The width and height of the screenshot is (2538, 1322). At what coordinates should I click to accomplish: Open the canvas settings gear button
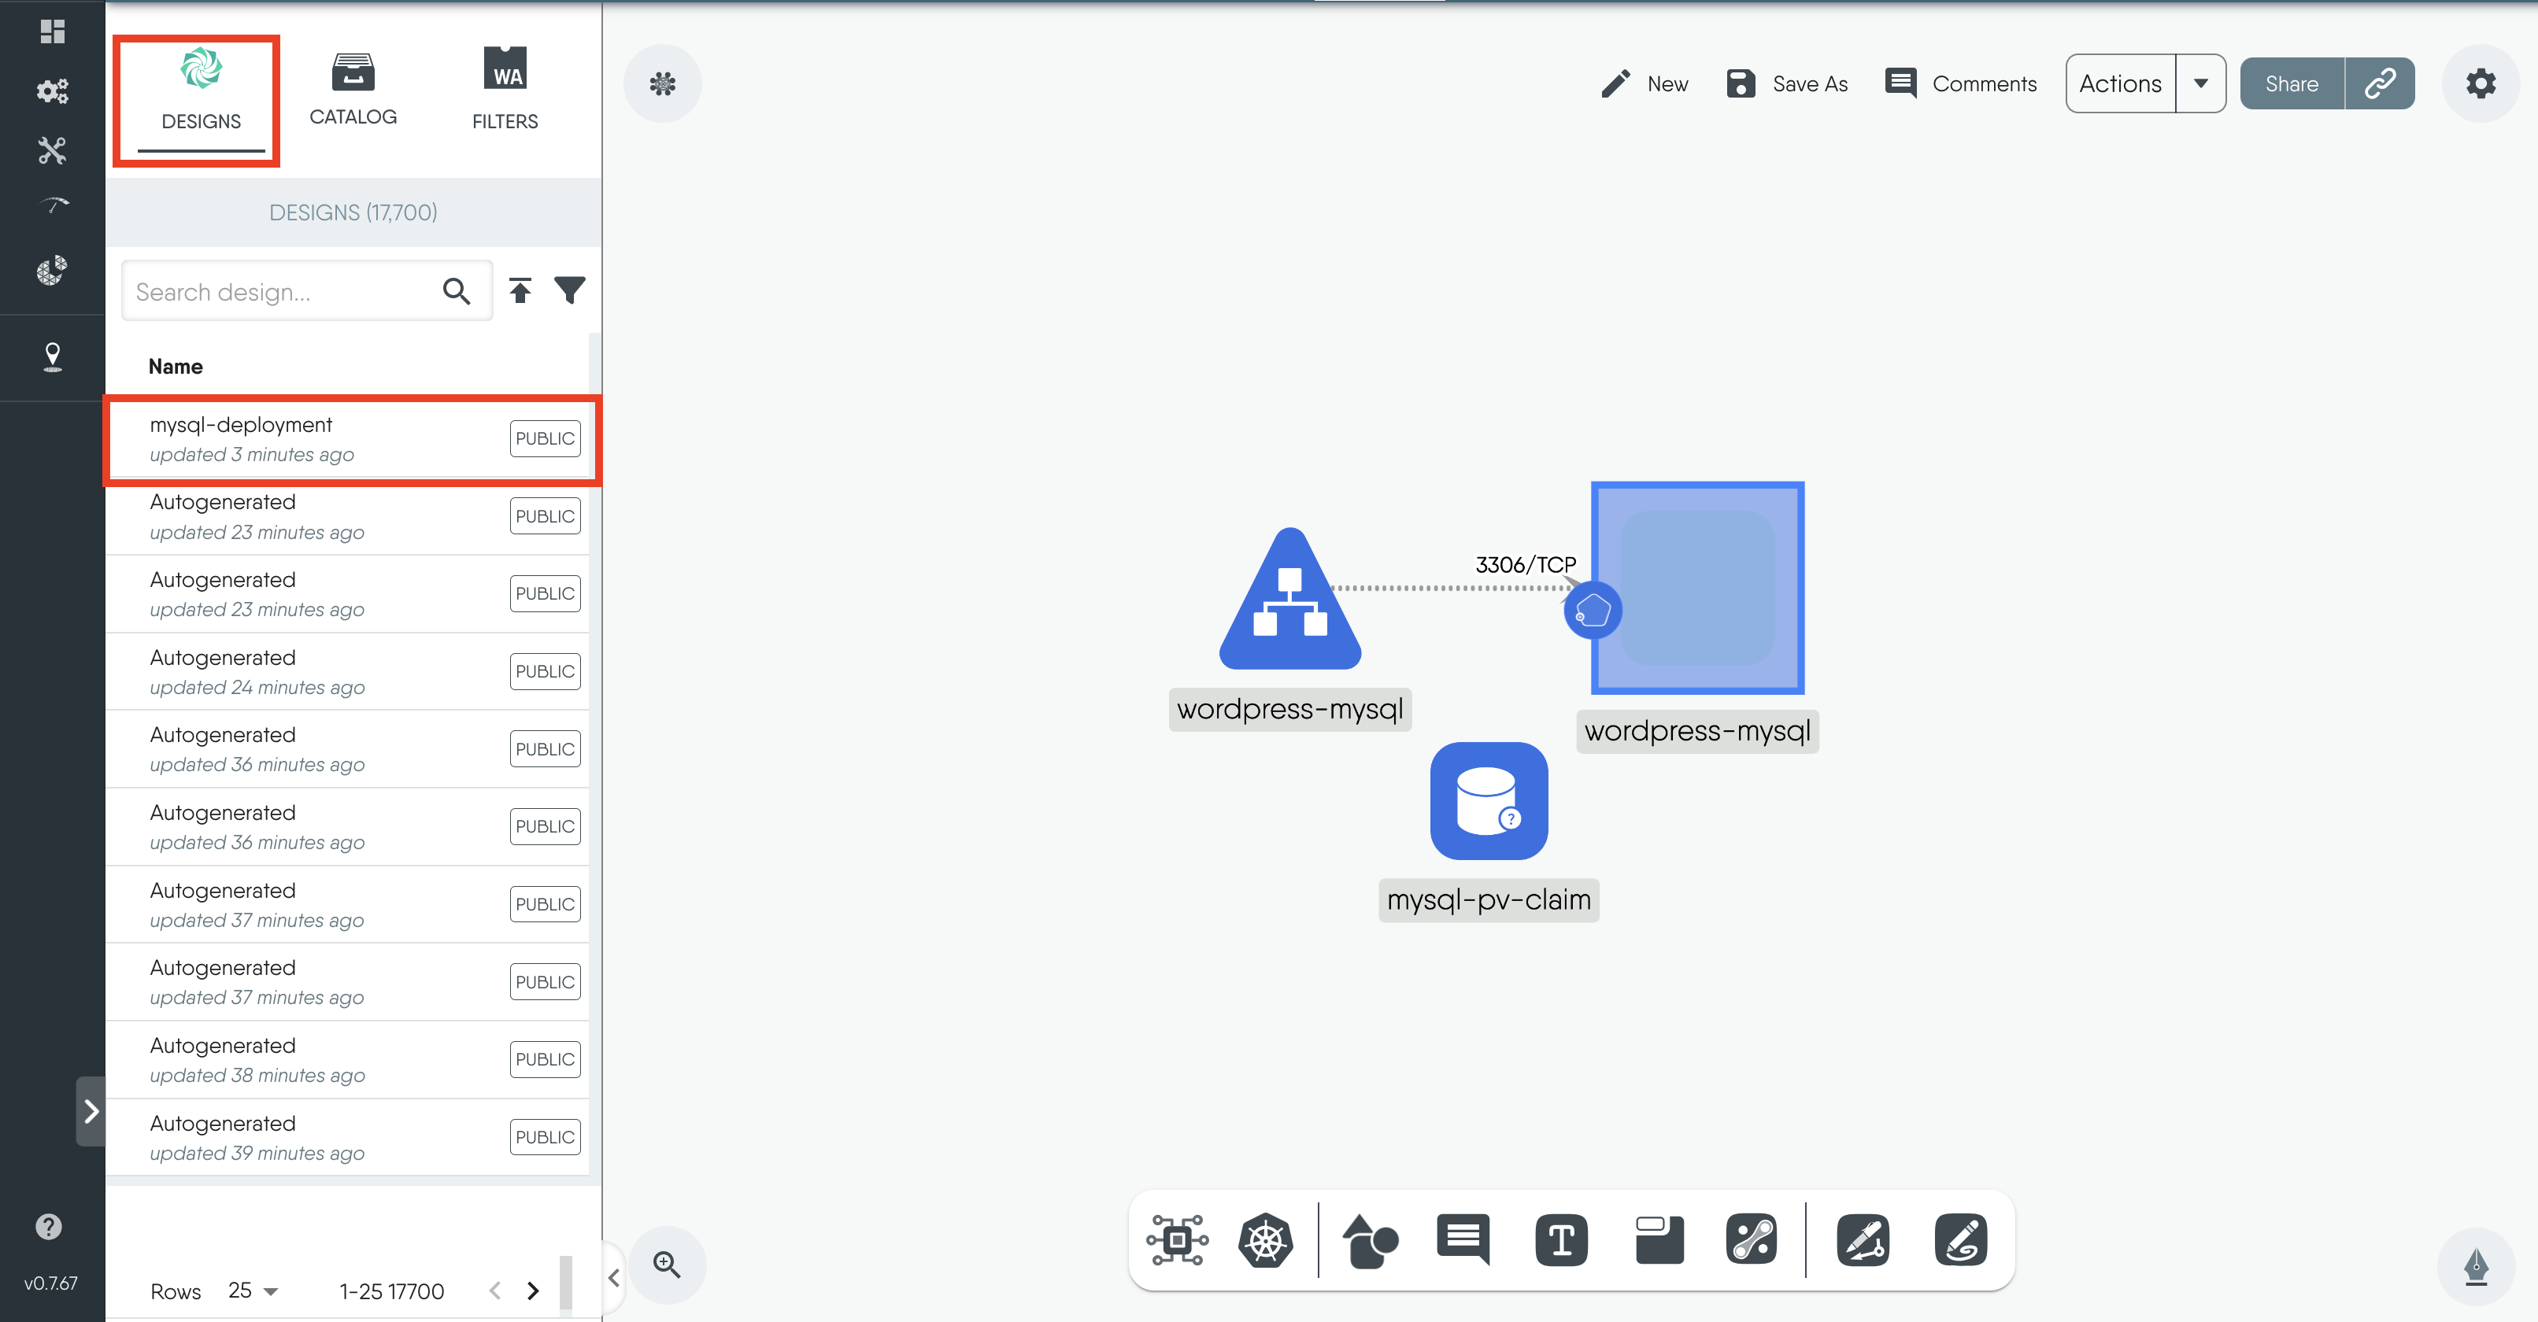(2480, 83)
